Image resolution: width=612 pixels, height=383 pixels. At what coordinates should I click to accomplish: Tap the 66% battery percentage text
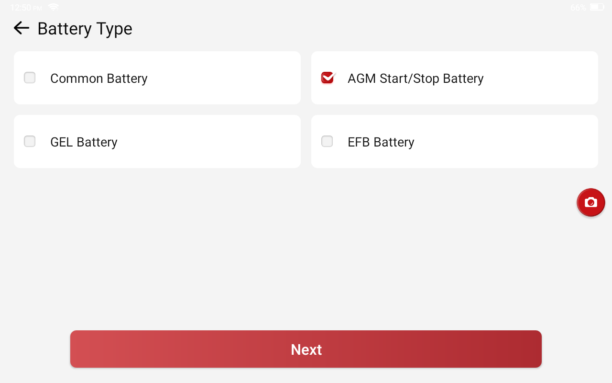(578, 8)
